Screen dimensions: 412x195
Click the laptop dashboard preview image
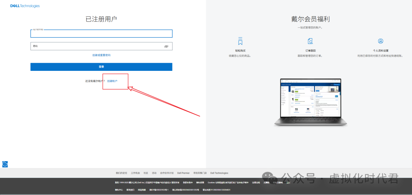[x=310, y=102]
